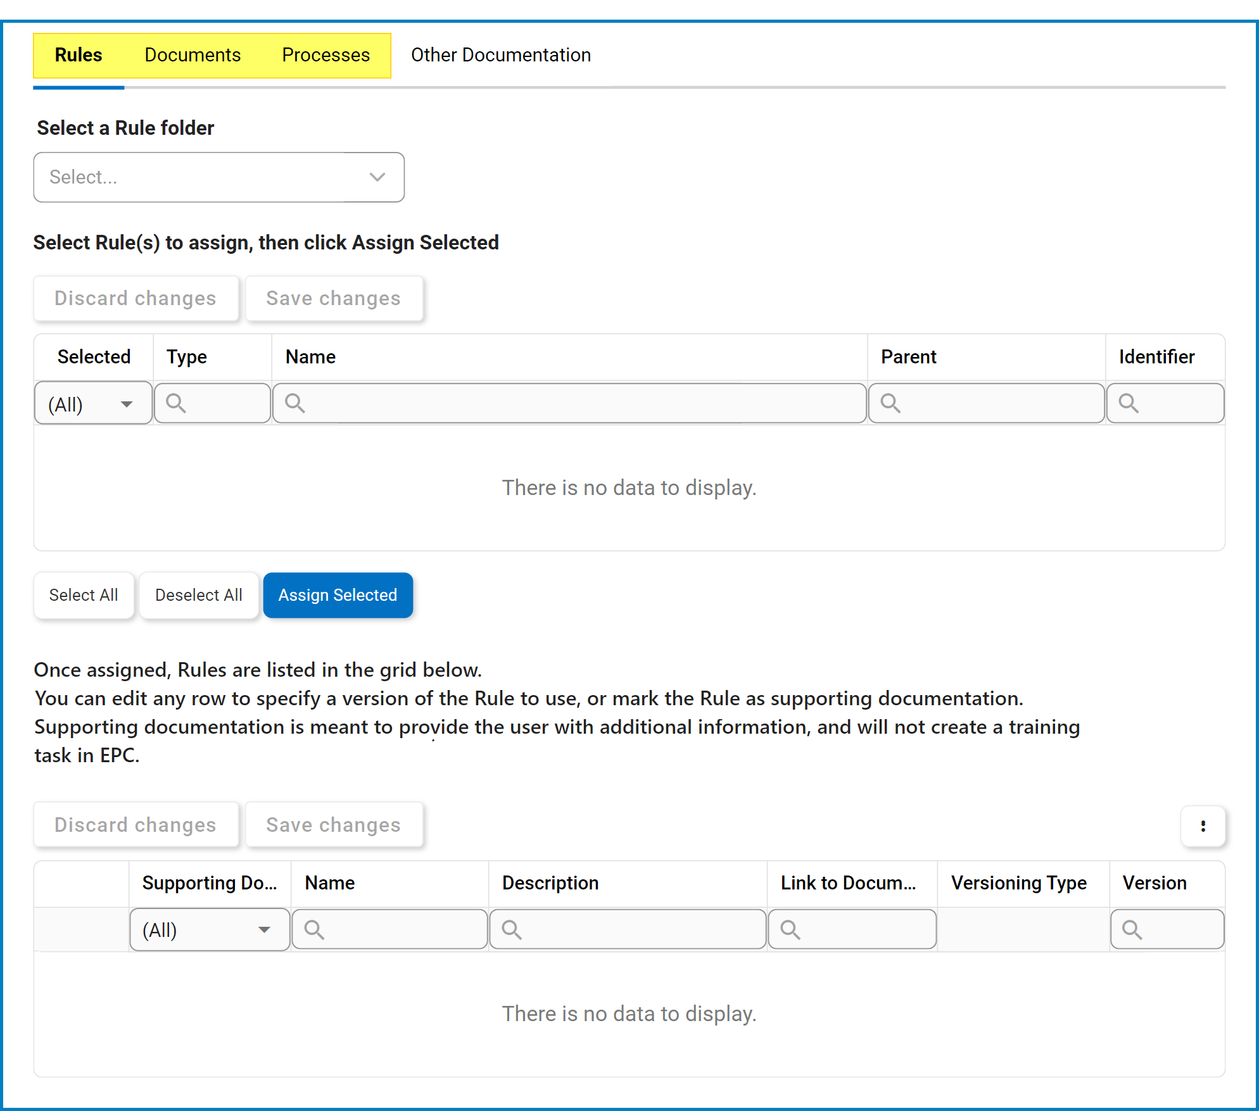Sort by the Parent column header
Screen dimensions: 1259x1111
point(987,357)
